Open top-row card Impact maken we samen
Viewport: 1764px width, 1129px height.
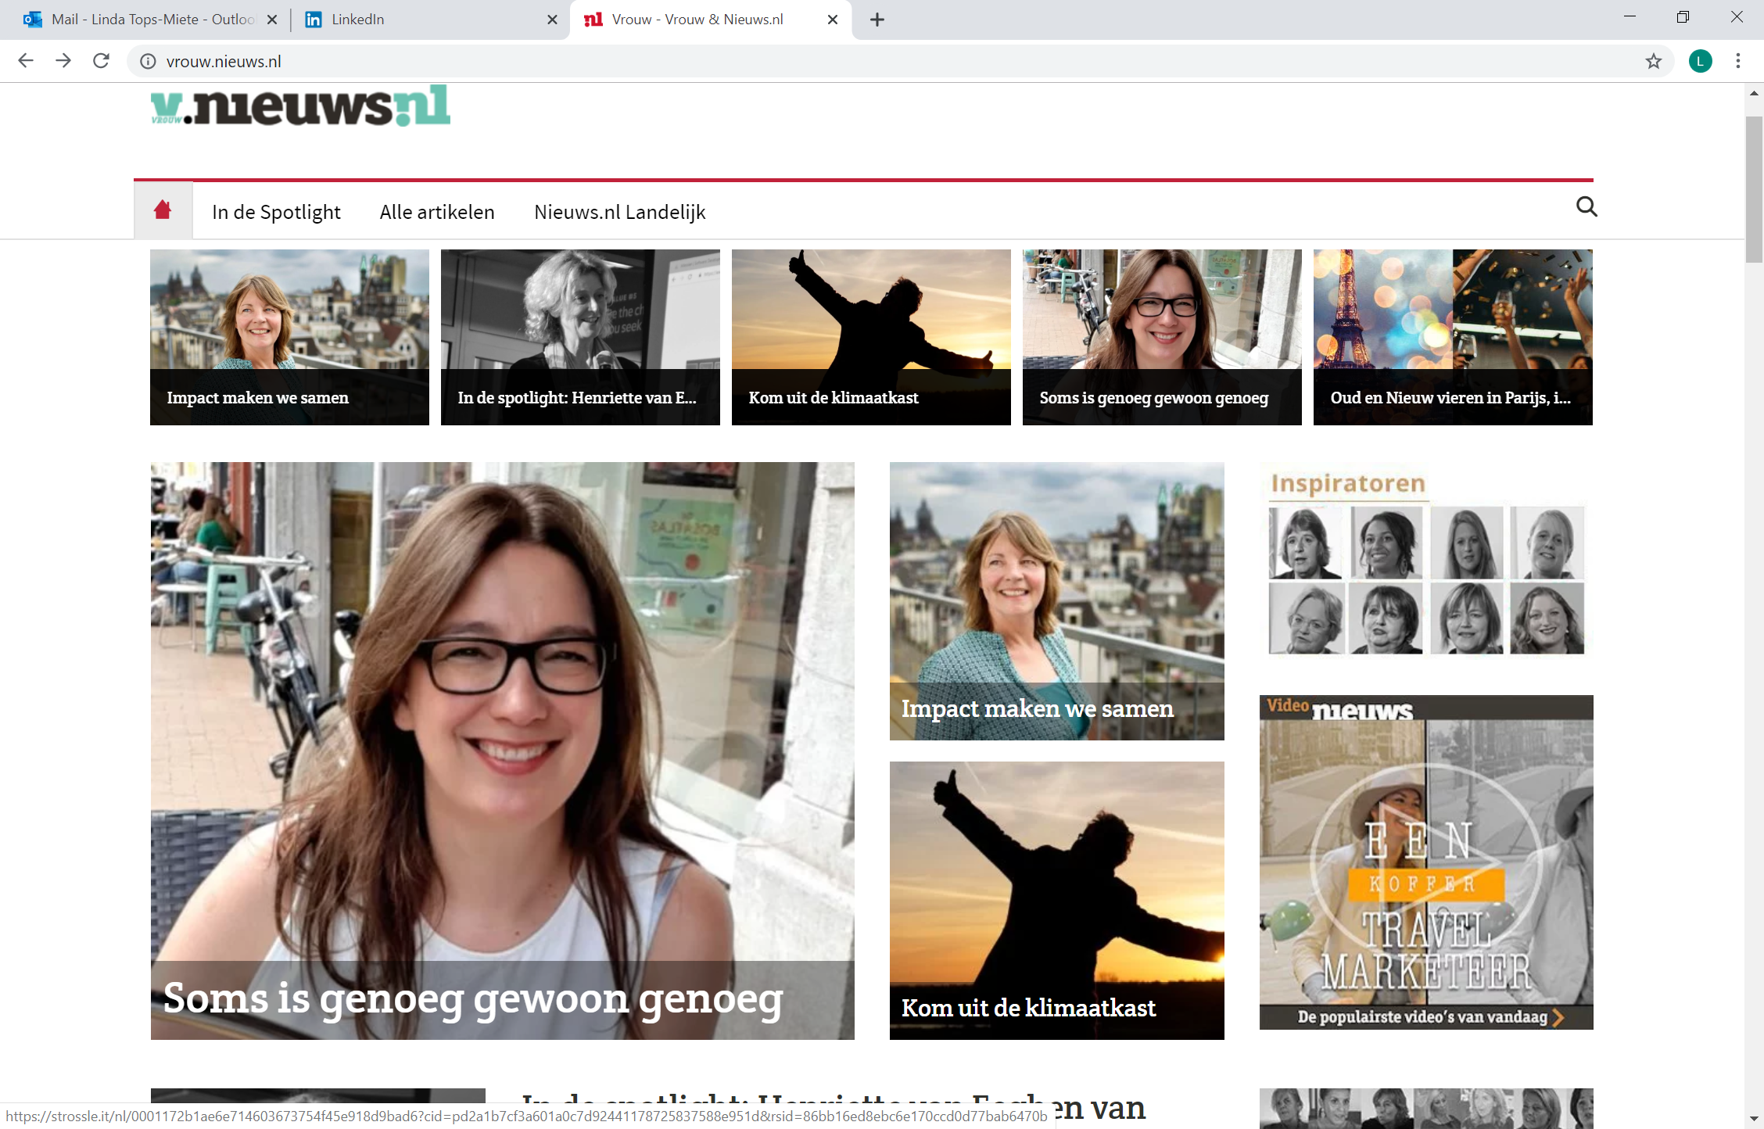[x=289, y=337]
